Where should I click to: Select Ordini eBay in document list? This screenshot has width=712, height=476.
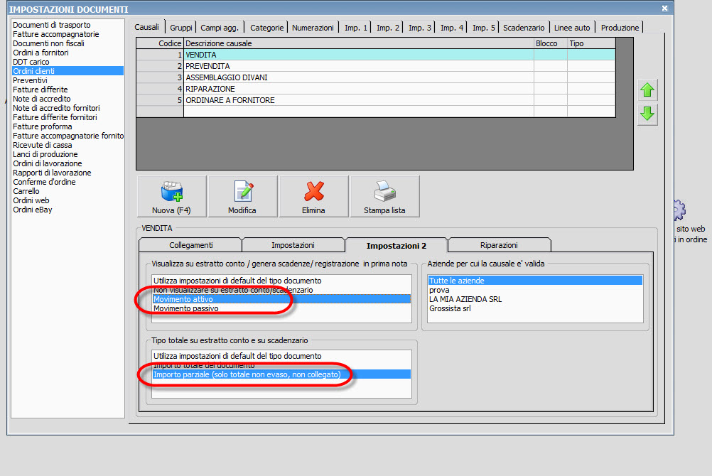tap(68, 210)
